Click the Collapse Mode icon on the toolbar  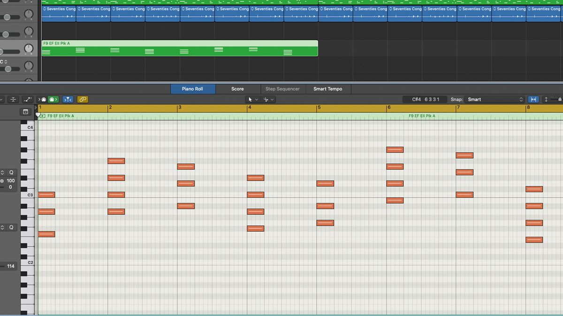pos(13,99)
